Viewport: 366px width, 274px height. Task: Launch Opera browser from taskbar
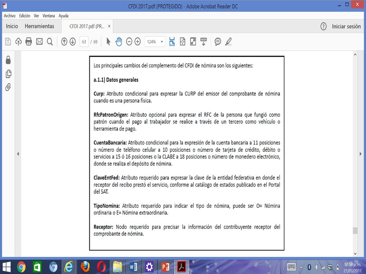(101, 267)
